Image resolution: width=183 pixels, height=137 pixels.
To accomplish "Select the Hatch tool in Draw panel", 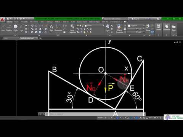I will [x=26, y=32].
